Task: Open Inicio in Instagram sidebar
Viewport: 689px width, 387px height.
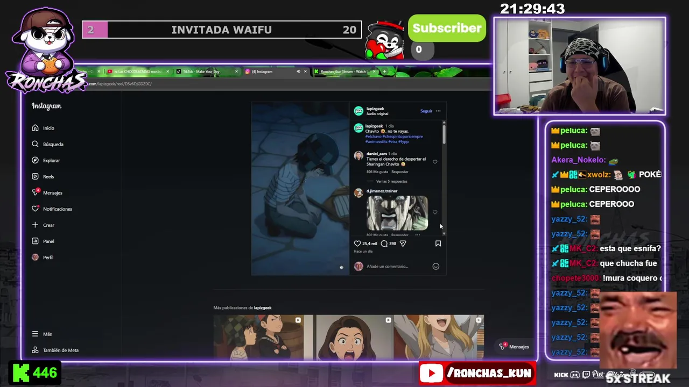Action: pyautogui.click(x=43, y=128)
